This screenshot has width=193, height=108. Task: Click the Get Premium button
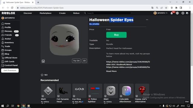pyautogui.click(x=10, y=70)
